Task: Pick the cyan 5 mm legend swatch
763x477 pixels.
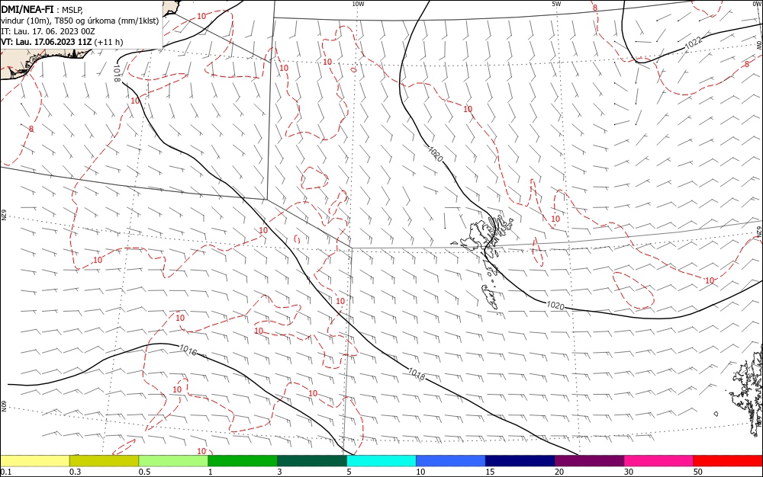Action: pyautogui.click(x=381, y=461)
